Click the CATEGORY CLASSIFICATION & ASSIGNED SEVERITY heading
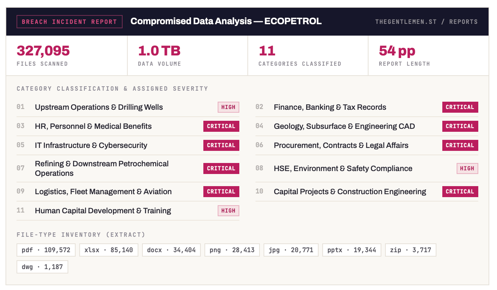 coord(112,88)
